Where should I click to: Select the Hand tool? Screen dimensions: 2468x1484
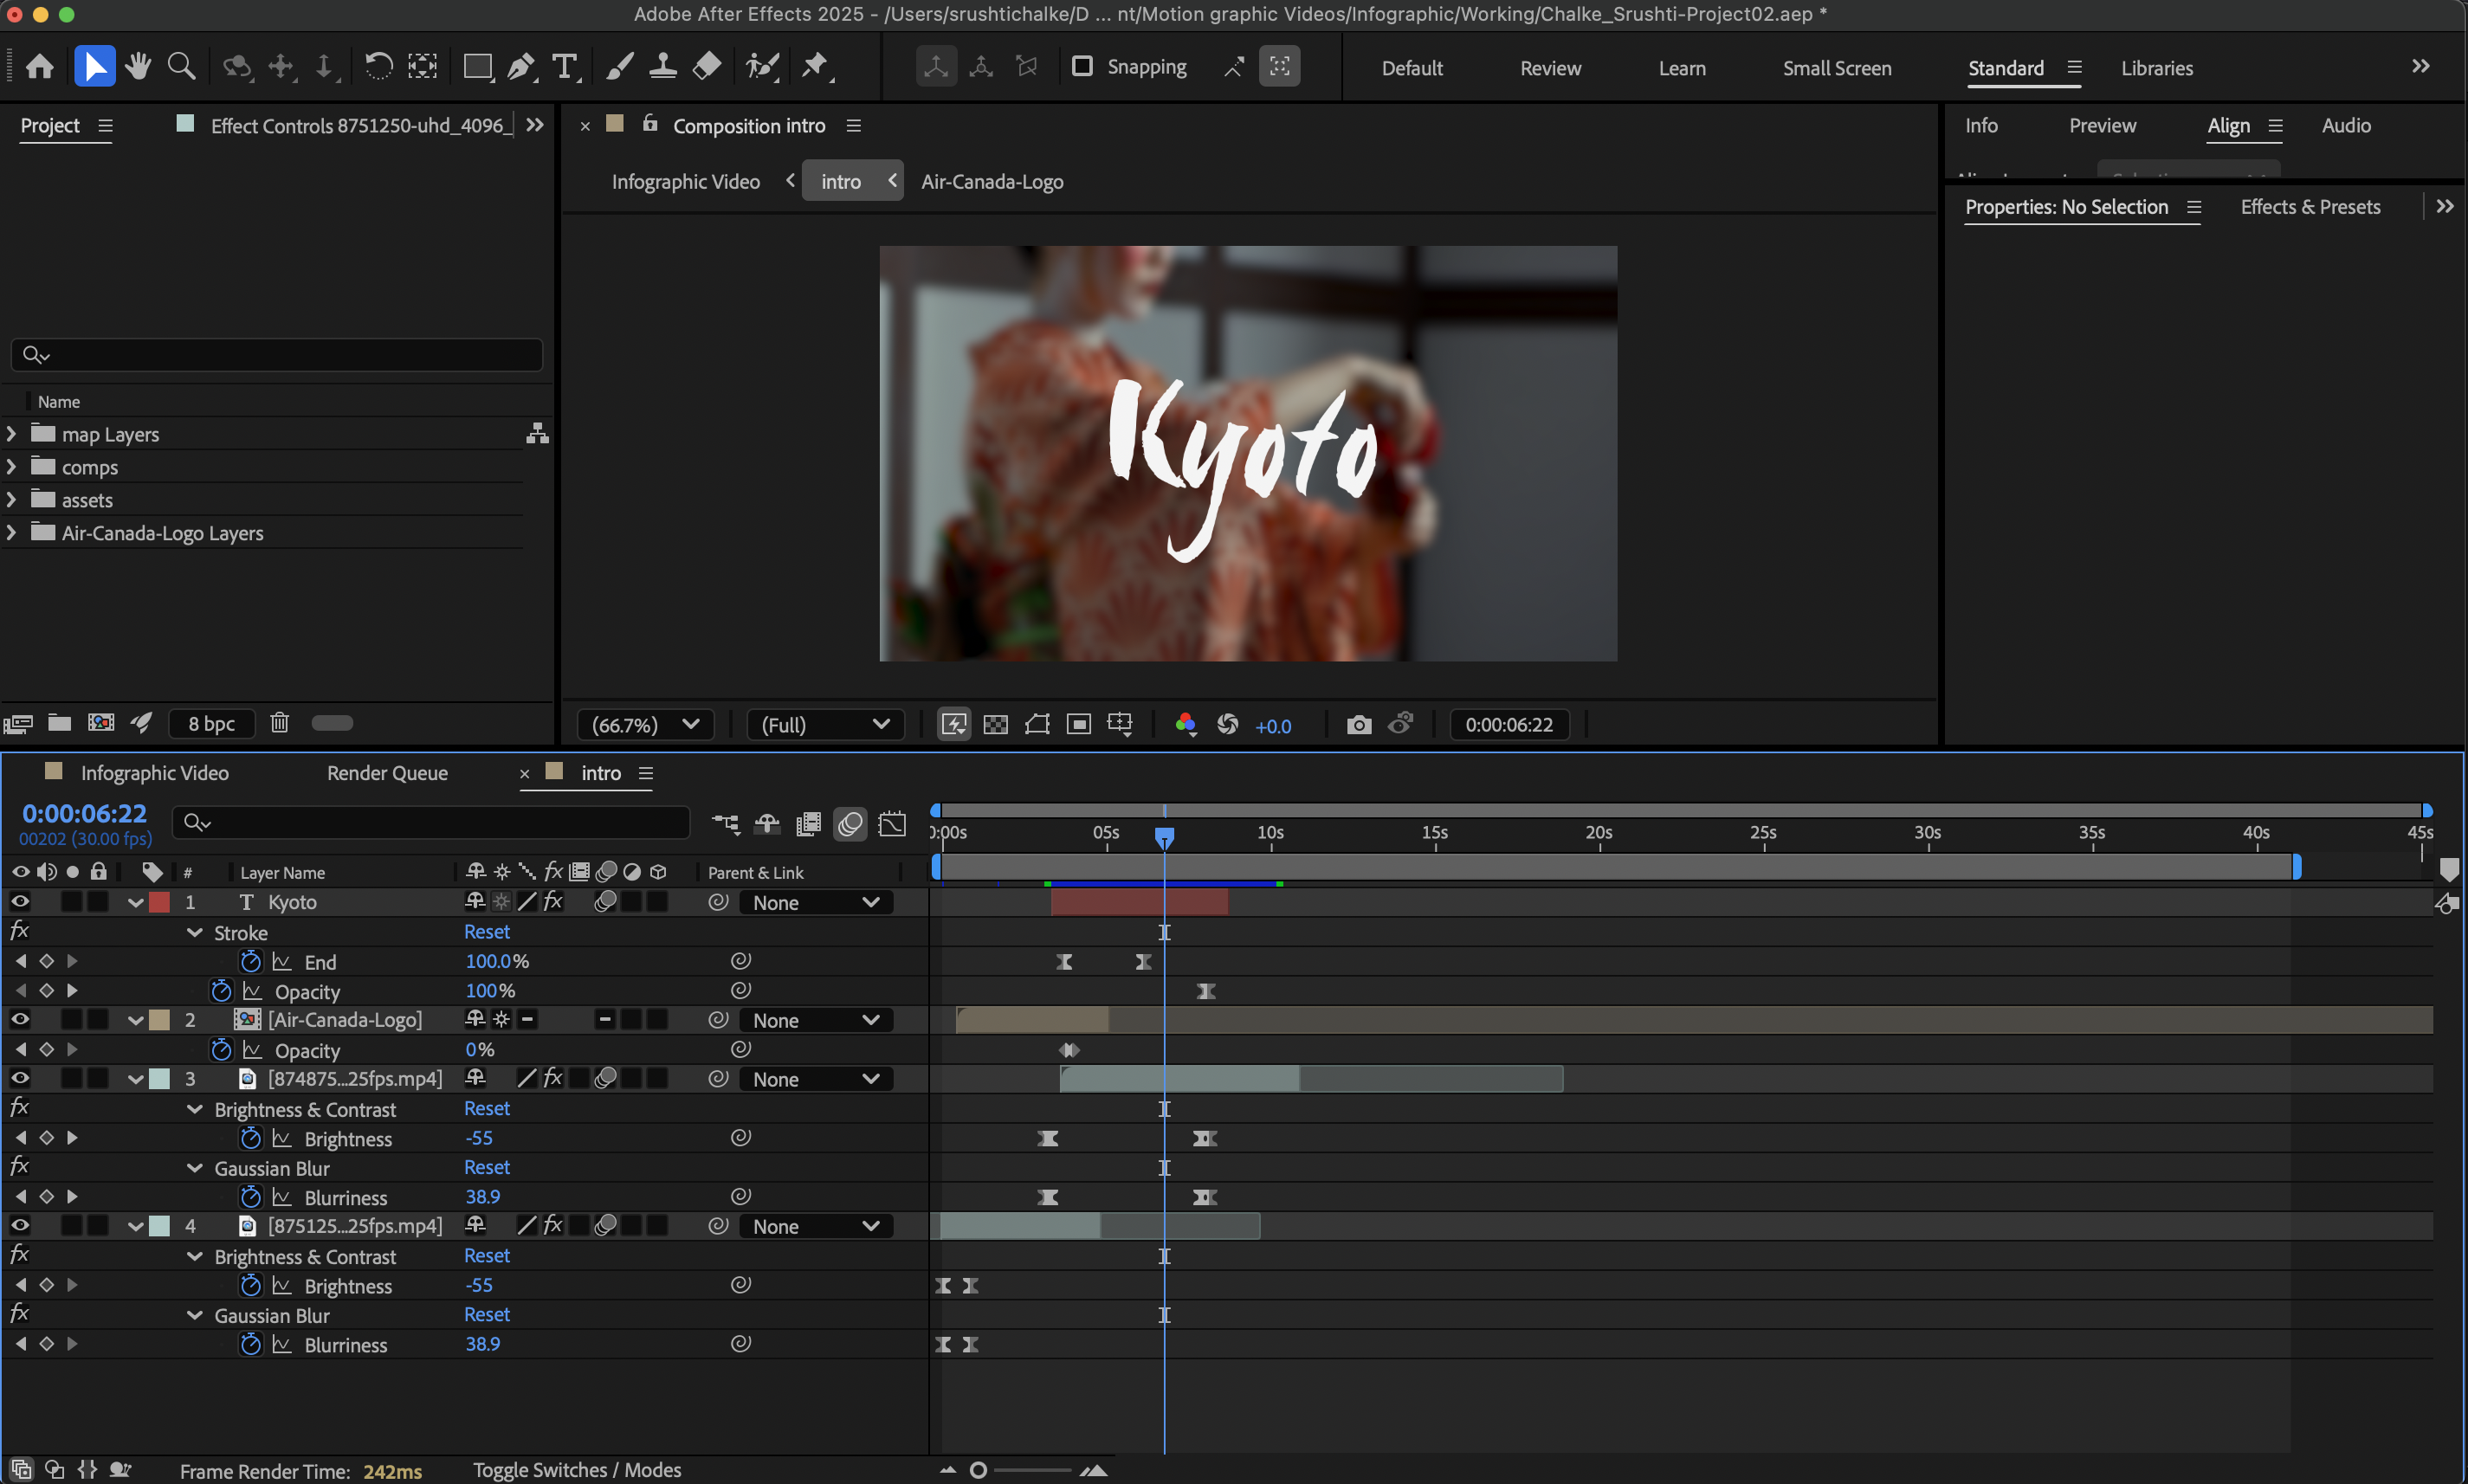[138, 66]
